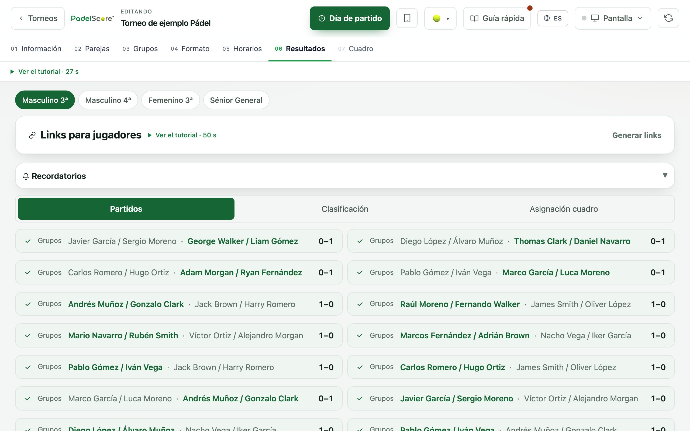Click checkmark on Mario Navarro vs Víctor Ortiz match
This screenshot has height=431, width=690.
coord(28,336)
